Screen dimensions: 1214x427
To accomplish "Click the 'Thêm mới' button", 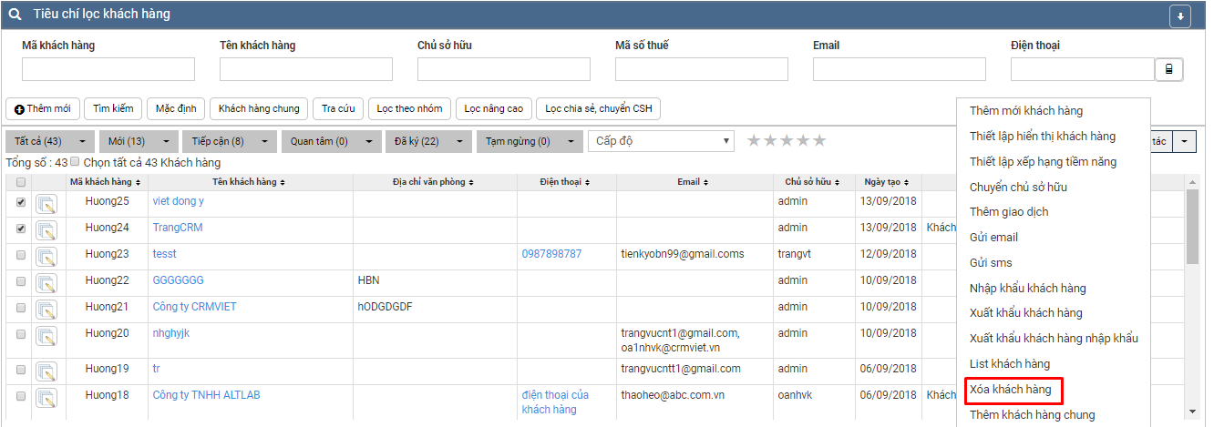I will click(x=42, y=109).
